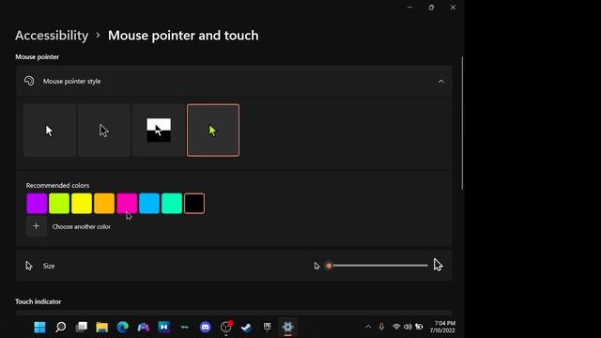Minimize the Settings window
This screenshot has height=338, width=601.
click(x=409, y=8)
